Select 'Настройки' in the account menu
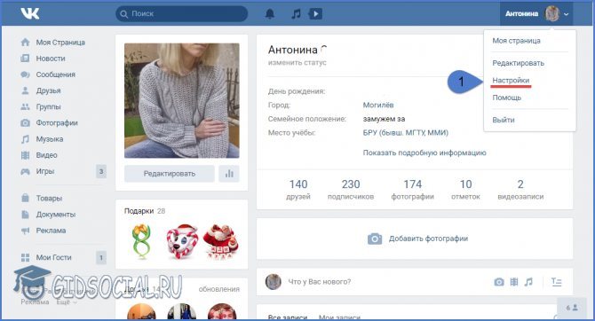This screenshot has width=595, height=321. click(511, 81)
